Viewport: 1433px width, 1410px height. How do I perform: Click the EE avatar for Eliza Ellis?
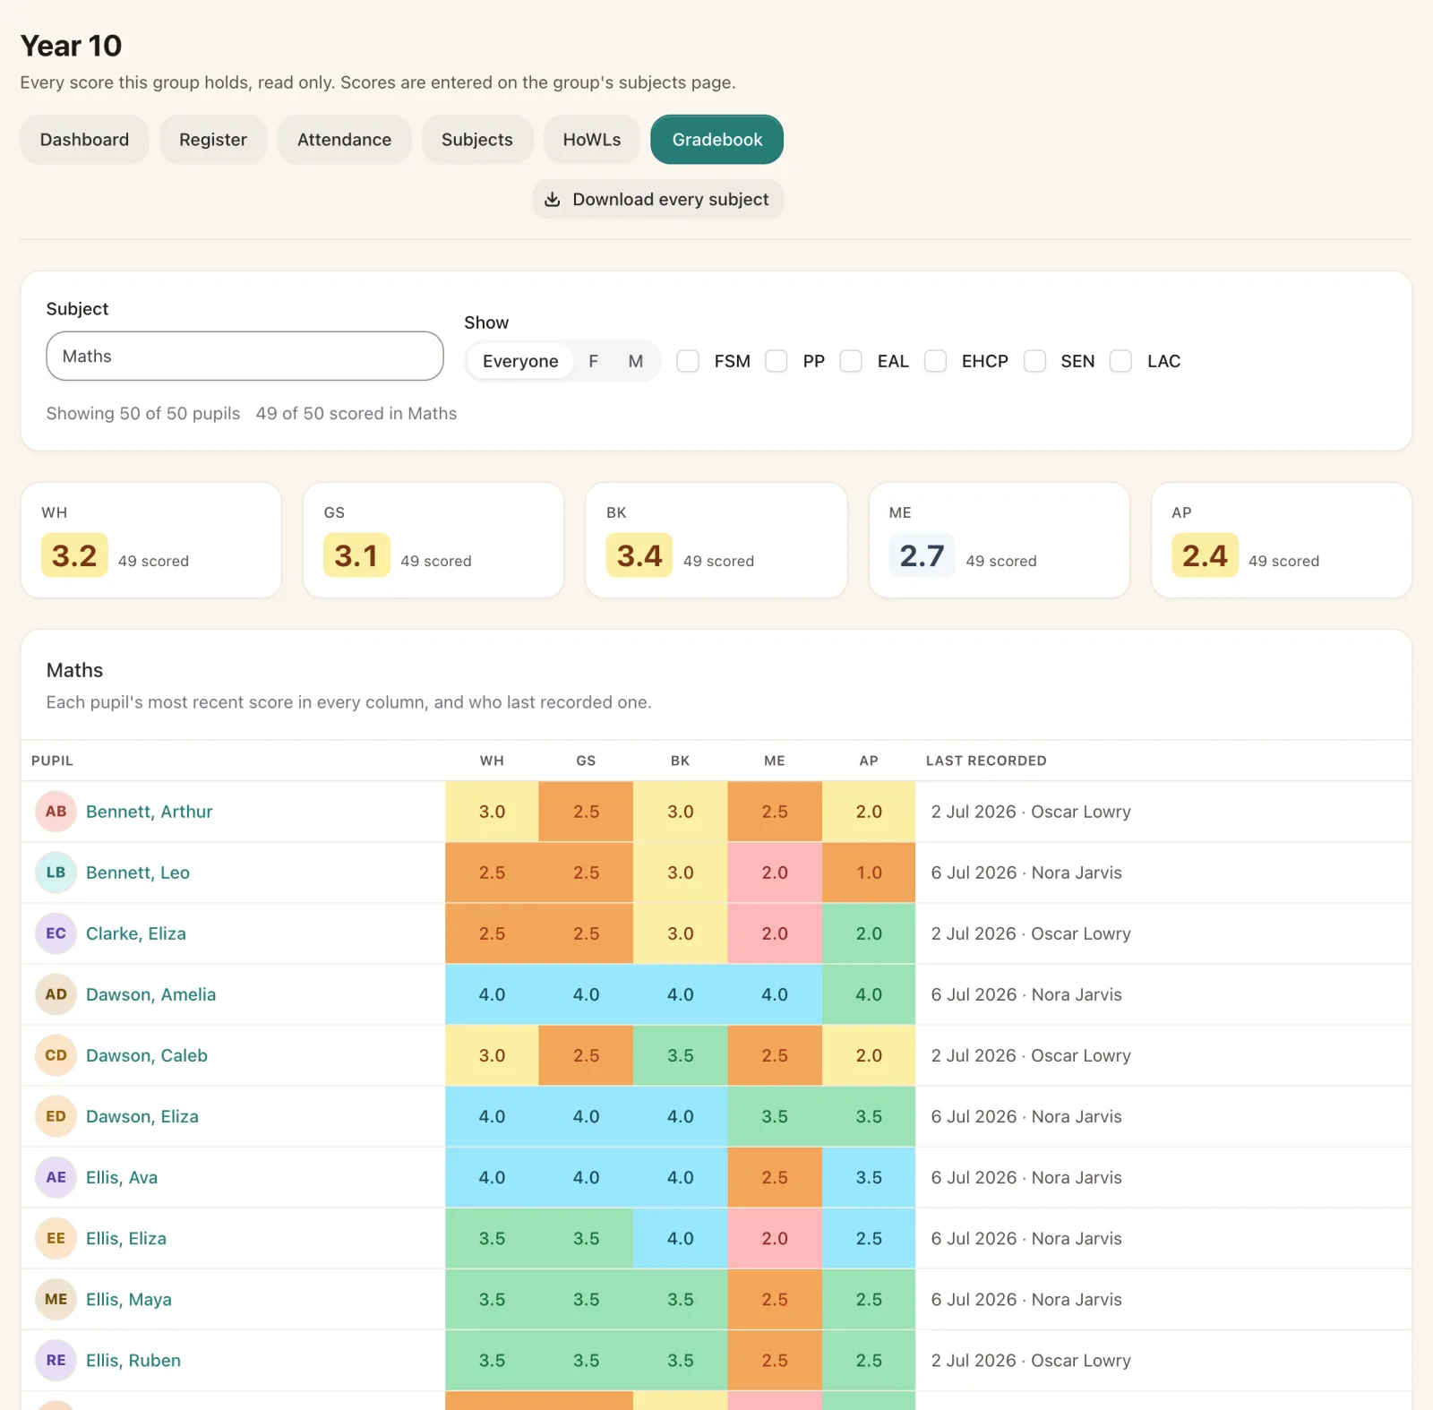(x=56, y=1238)
